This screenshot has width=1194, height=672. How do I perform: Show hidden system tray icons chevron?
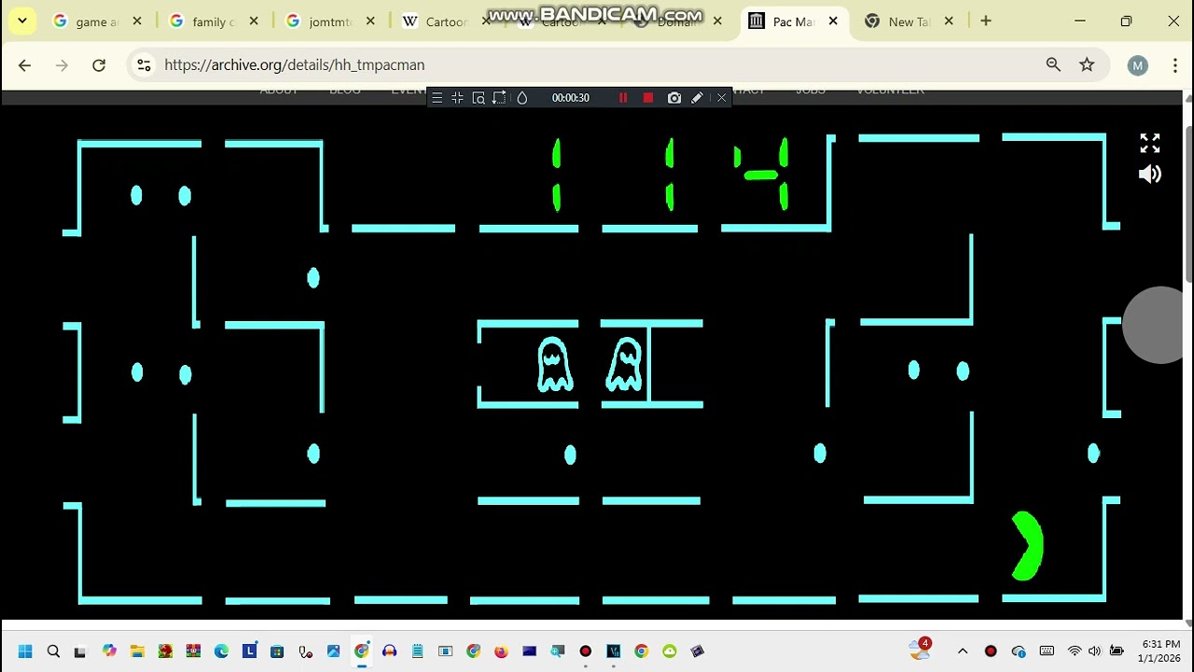click(x=963, y=651)
